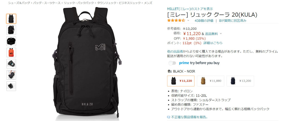This screenshot has width=285, height=121.
Task: Toggle the prime try before you buy switch
Action: pos(172,63)
